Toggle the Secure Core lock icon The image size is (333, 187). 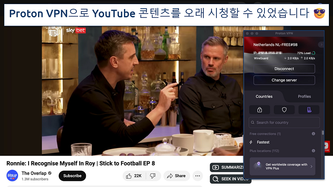point(259,110)
